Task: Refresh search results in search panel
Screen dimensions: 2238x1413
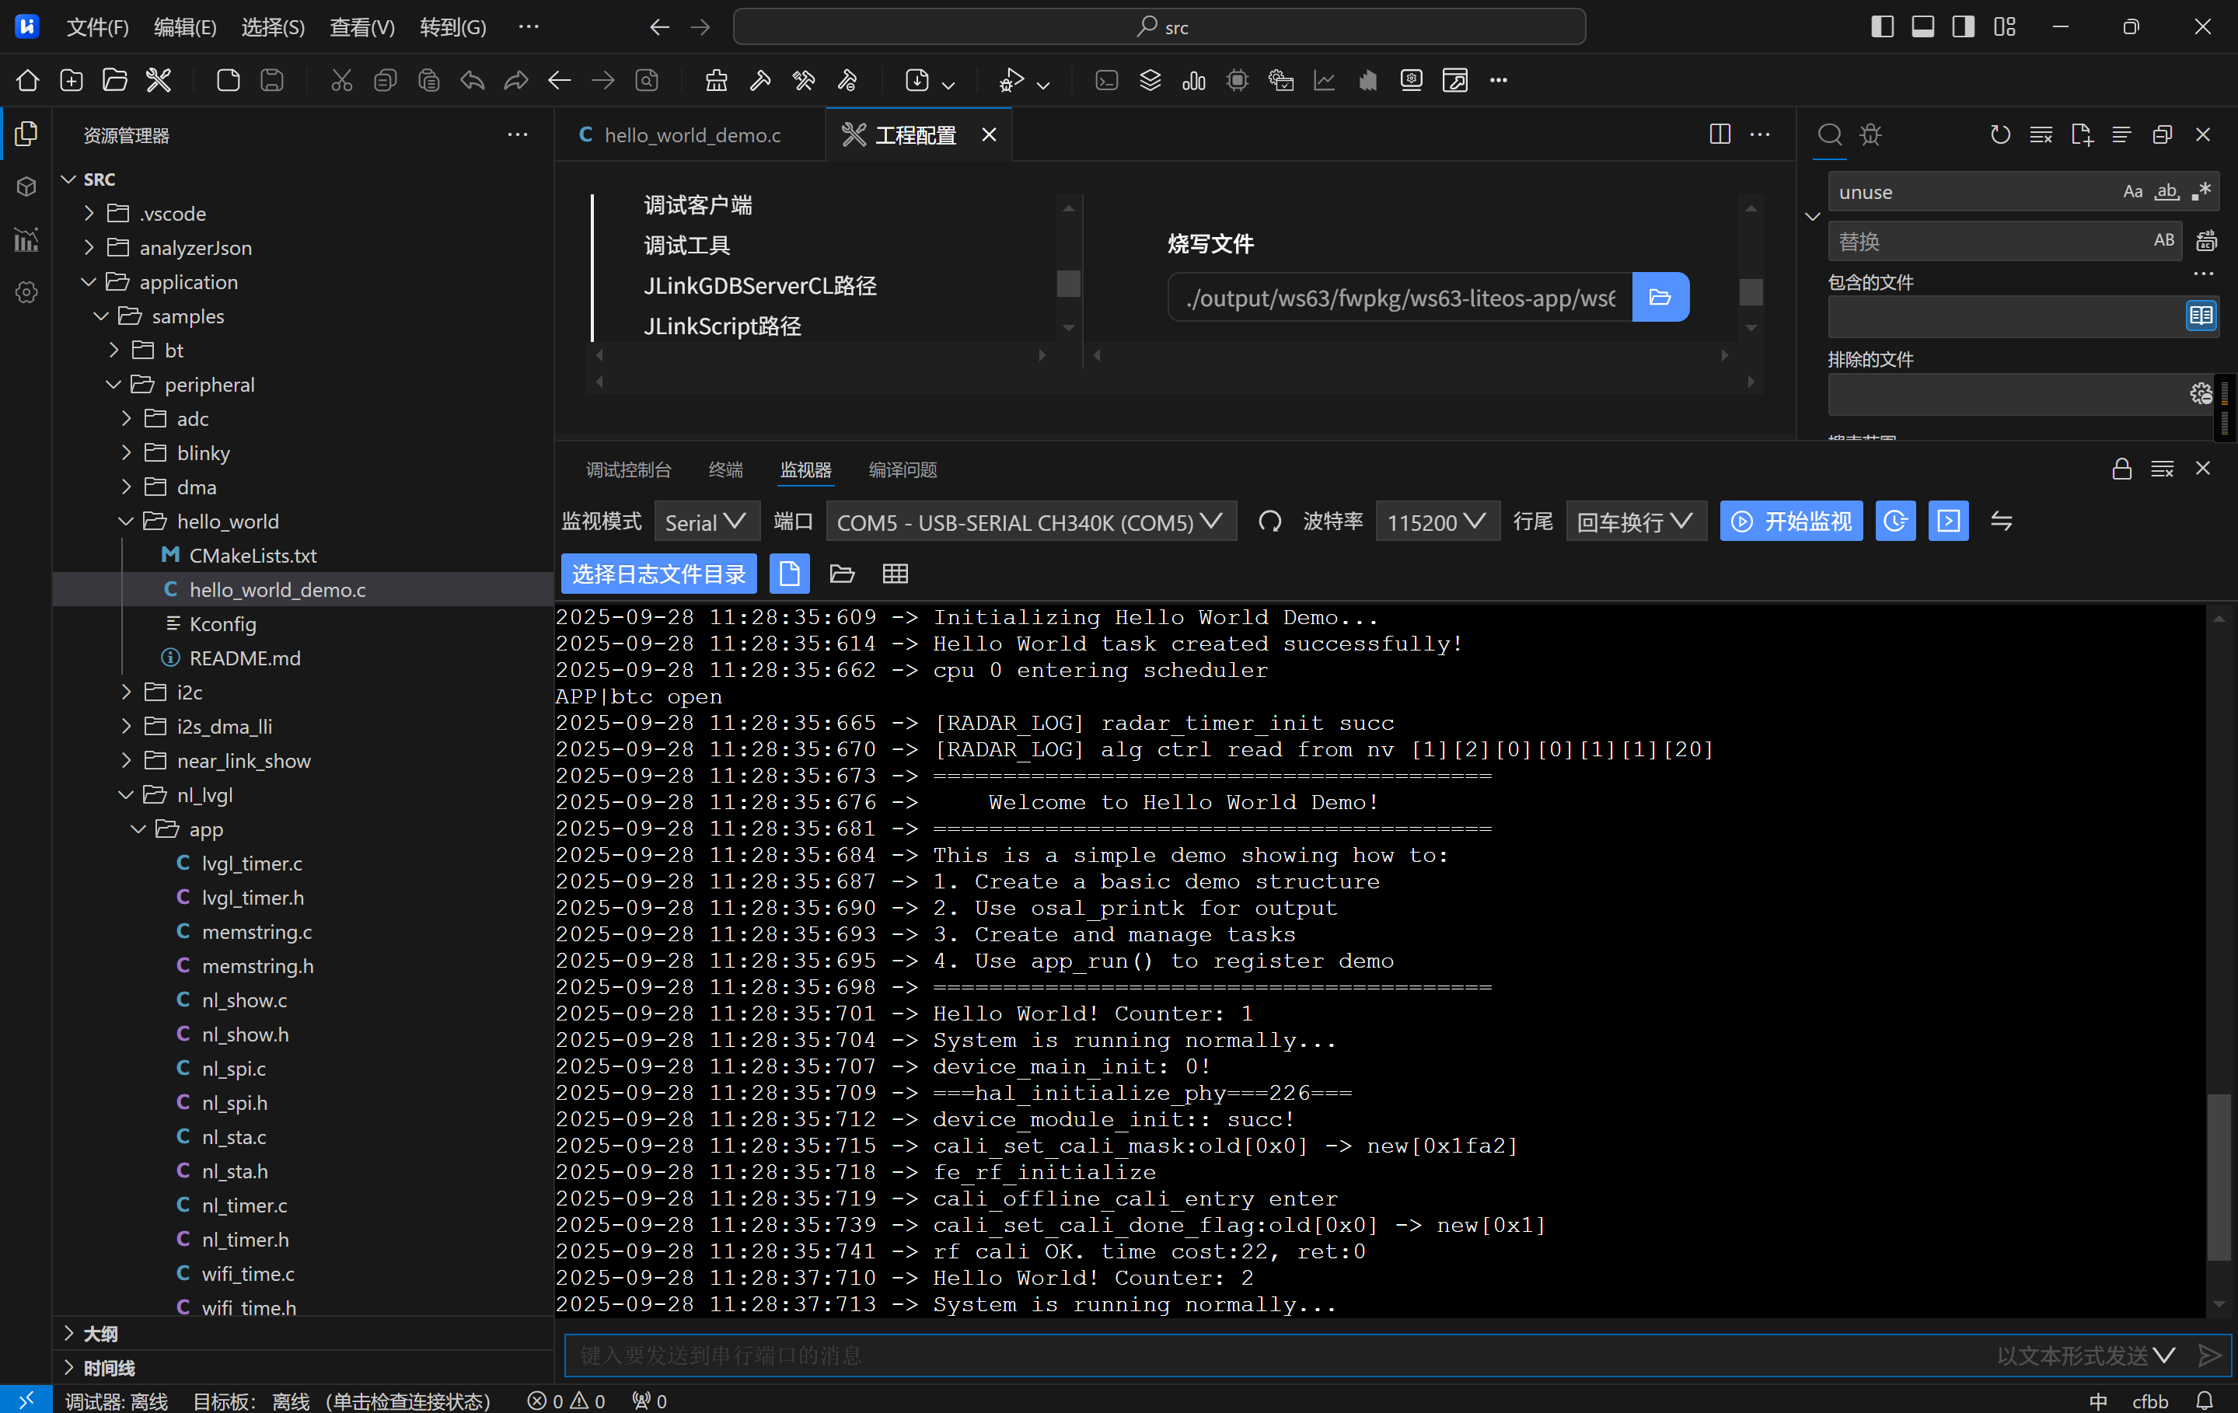Action: coord(2001,136)
